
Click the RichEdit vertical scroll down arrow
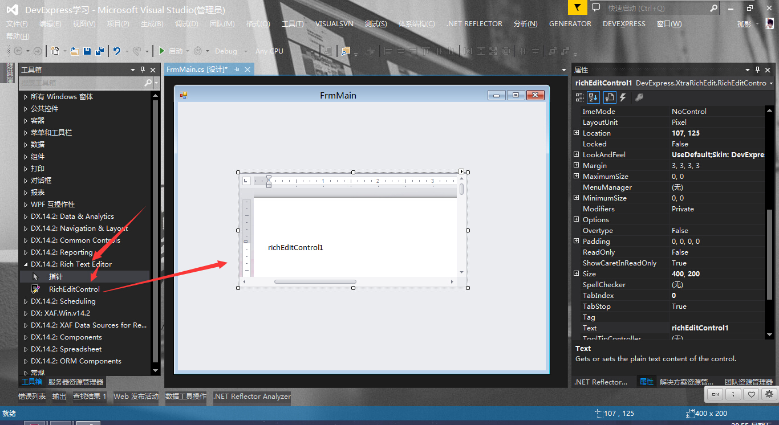click(x=461, y=272)
